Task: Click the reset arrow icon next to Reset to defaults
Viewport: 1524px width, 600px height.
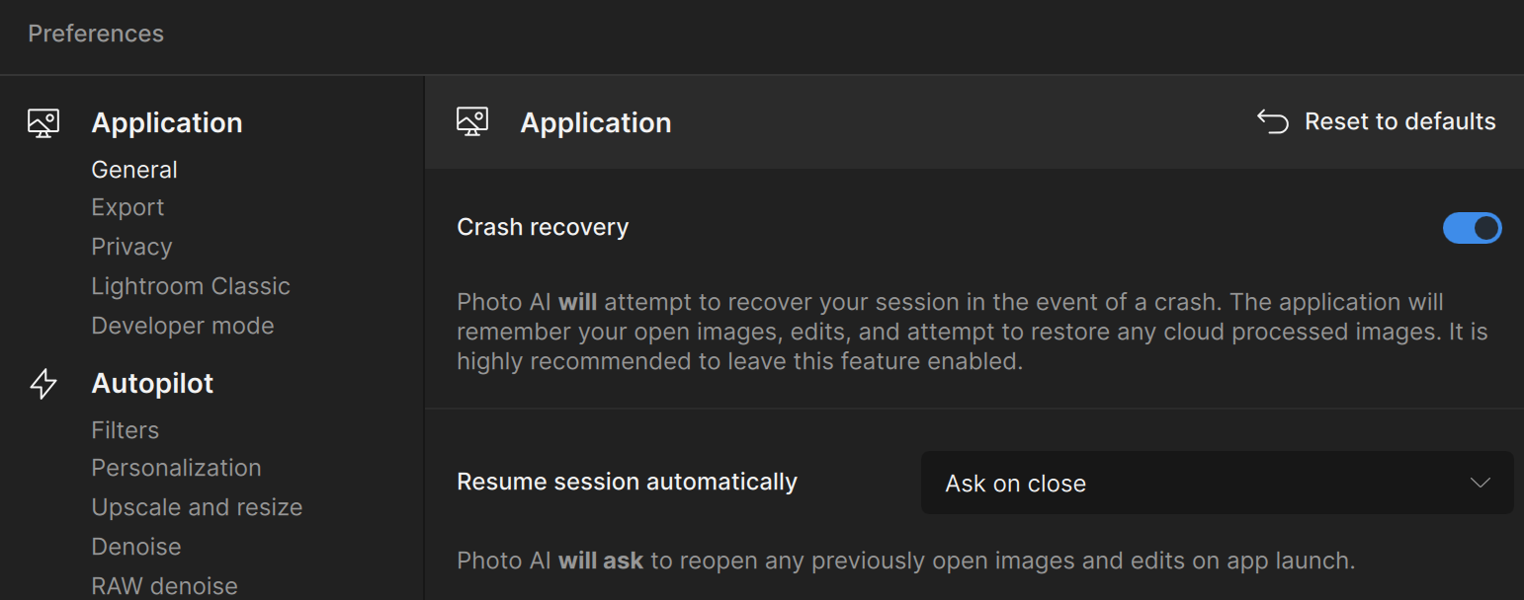Action: point(1272,120)
